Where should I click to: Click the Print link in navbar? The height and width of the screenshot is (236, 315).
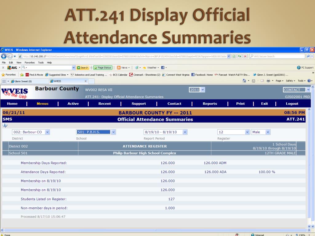[241, 104]
